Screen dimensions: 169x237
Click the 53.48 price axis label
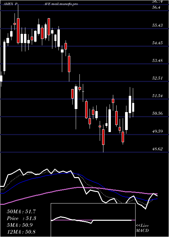click(x=158, y=61)
